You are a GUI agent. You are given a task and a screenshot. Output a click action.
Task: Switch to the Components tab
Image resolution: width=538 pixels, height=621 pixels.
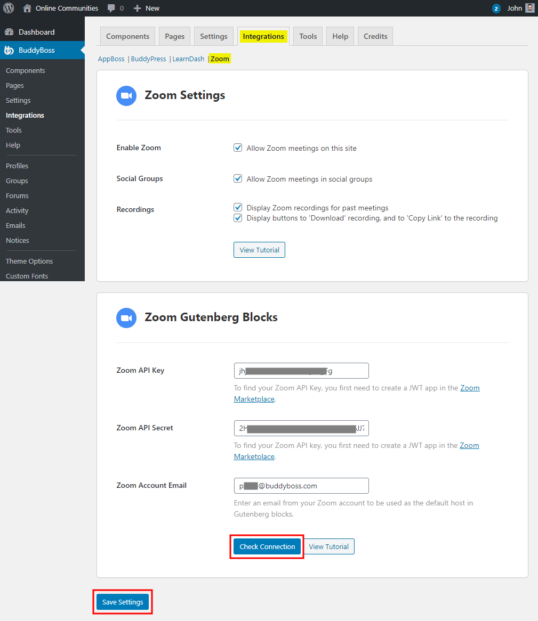click(x=127, y=36)
